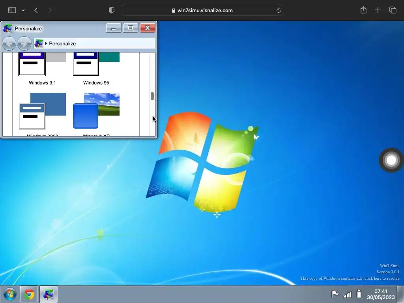Image resolution: width=404 pixels, height=303 pixels.
Task: Open the Safari share menu
Action: click(363, 10)
